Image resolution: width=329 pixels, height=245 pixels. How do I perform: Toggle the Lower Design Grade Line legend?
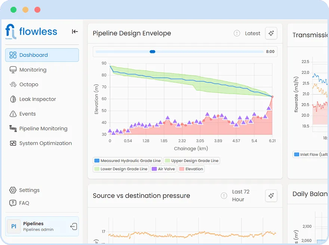pos(120,169)
